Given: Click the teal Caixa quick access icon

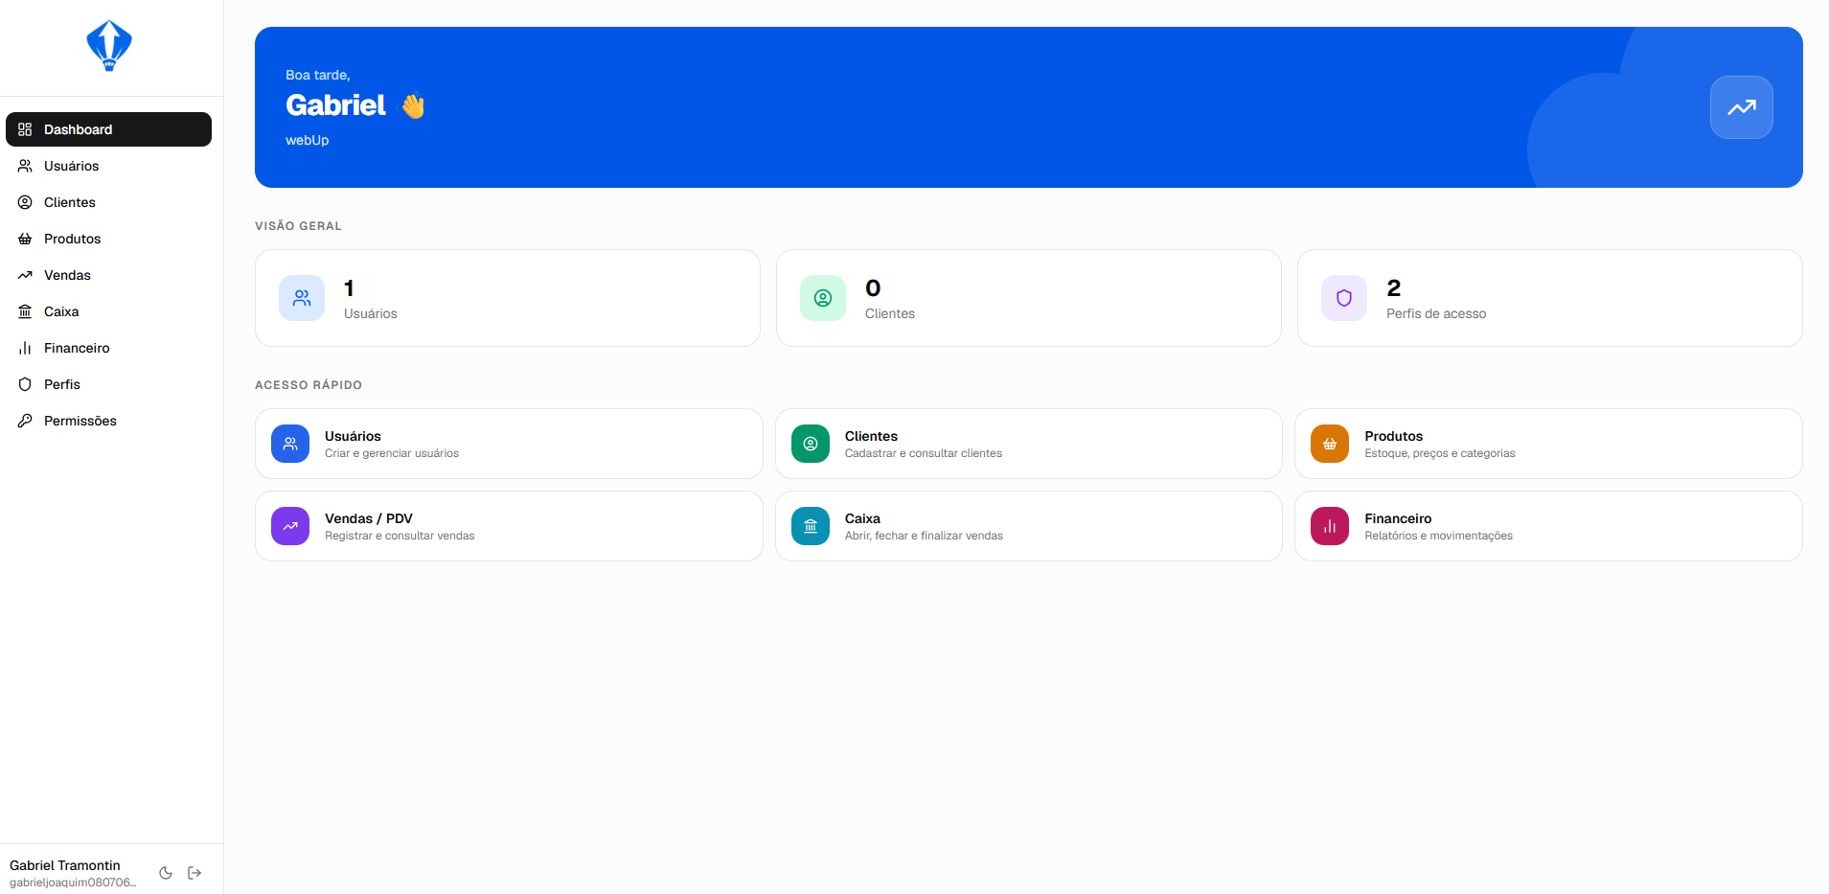Looking at the screenshot, I should (811, 526).
